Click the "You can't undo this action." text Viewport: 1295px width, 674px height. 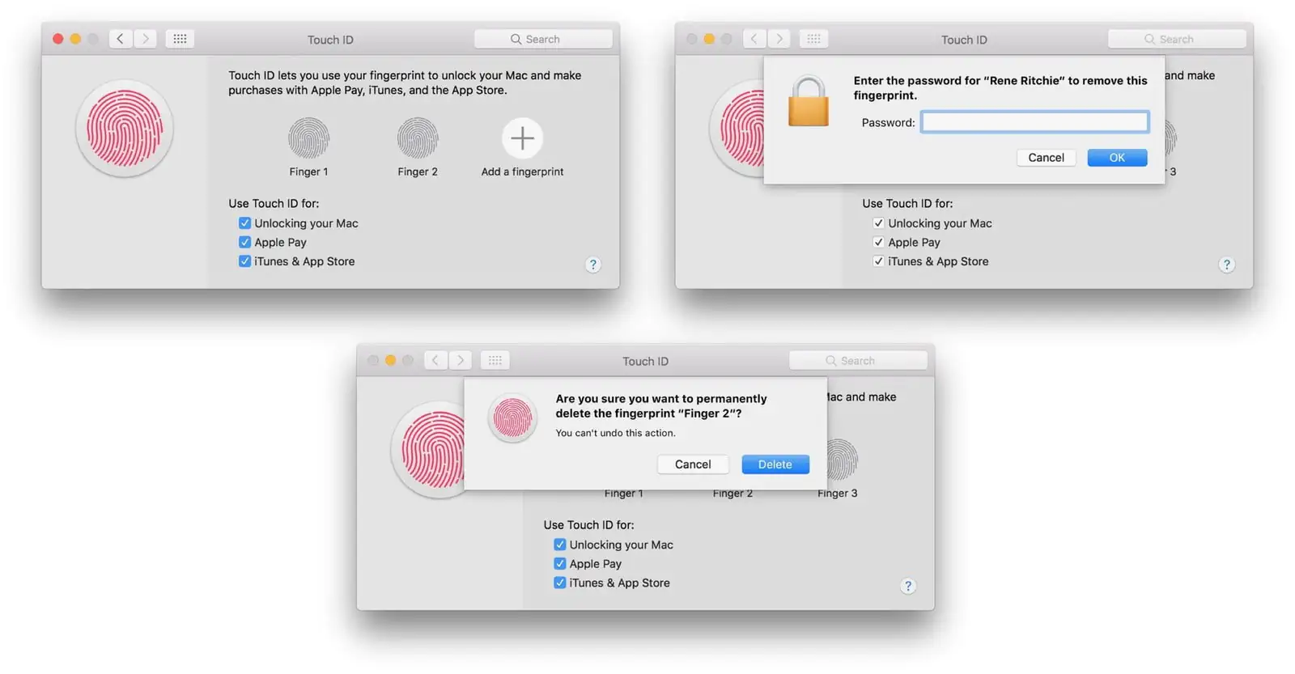click(615, 433)
